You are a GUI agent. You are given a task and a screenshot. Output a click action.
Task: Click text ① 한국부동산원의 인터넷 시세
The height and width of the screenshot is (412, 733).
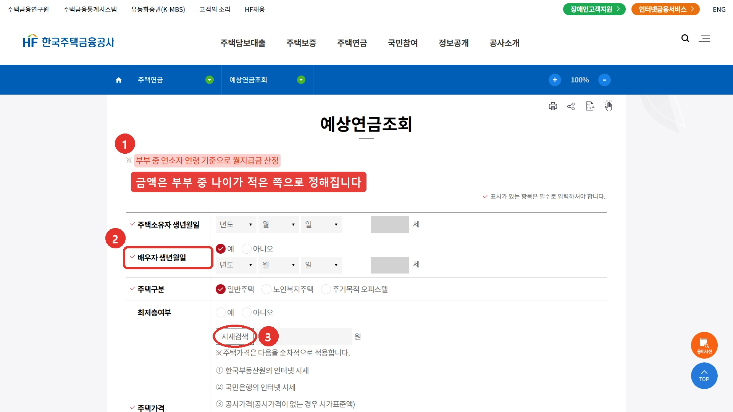pyautogui.click(x=262, y=370)
